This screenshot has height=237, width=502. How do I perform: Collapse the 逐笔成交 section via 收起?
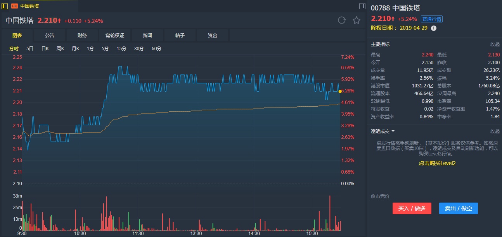click(495, 131)
